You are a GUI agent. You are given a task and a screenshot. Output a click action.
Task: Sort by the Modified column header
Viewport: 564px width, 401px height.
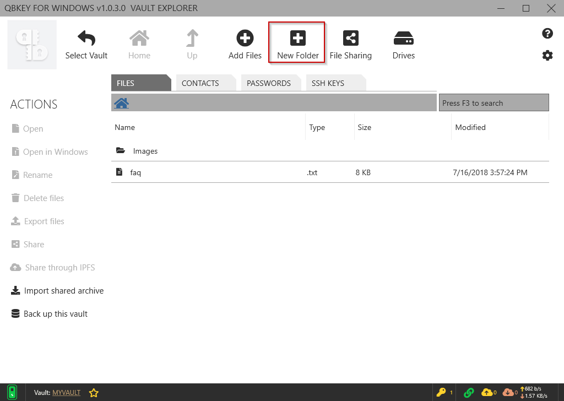coord(470,127)
